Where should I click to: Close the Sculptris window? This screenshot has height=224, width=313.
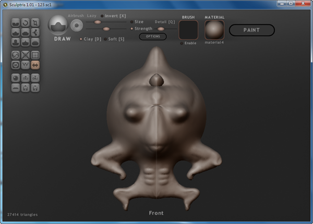click(x=303, y=4)
